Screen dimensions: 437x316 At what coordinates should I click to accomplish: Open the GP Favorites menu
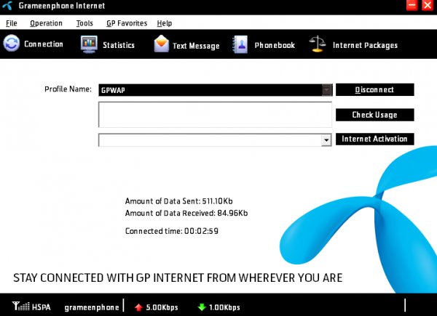pyautogui.click(x=127, y=23)
